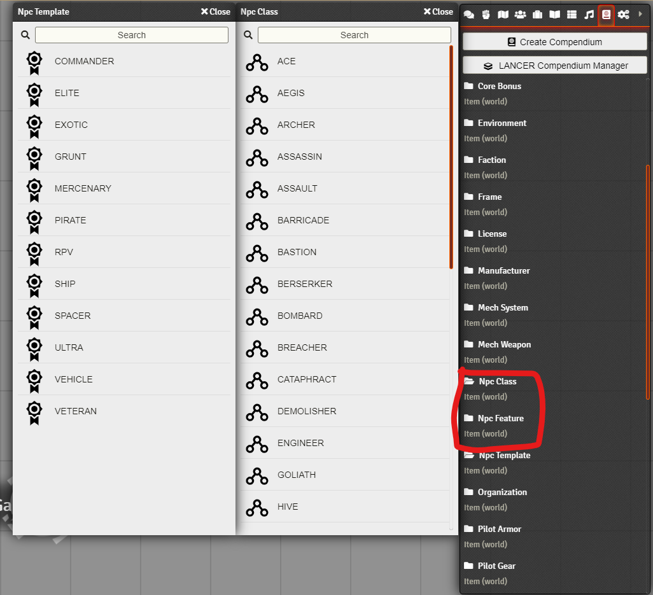Click the ELITE template badge icon
The width and height of the screenshot is (653, 595).
coord(34,95)
